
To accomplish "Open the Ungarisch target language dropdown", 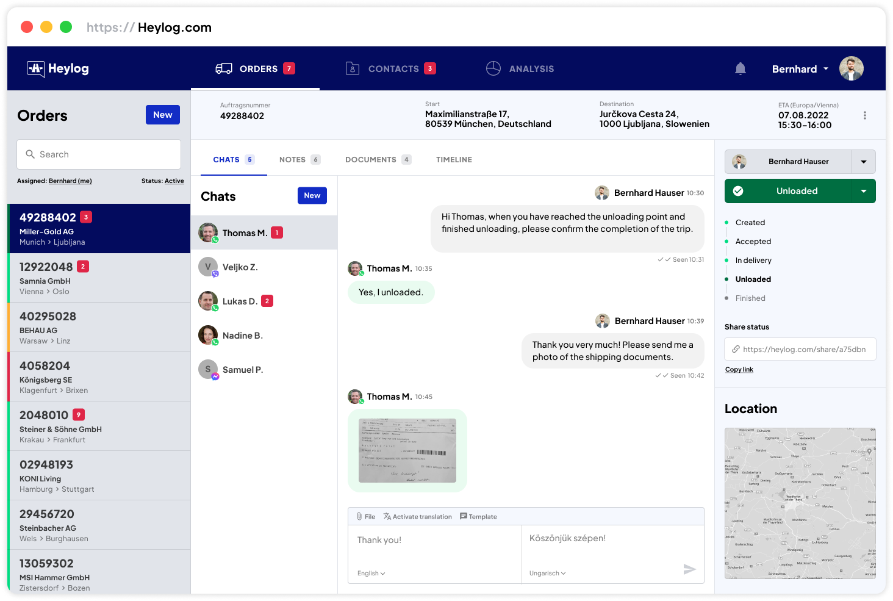I will [547, 574].
